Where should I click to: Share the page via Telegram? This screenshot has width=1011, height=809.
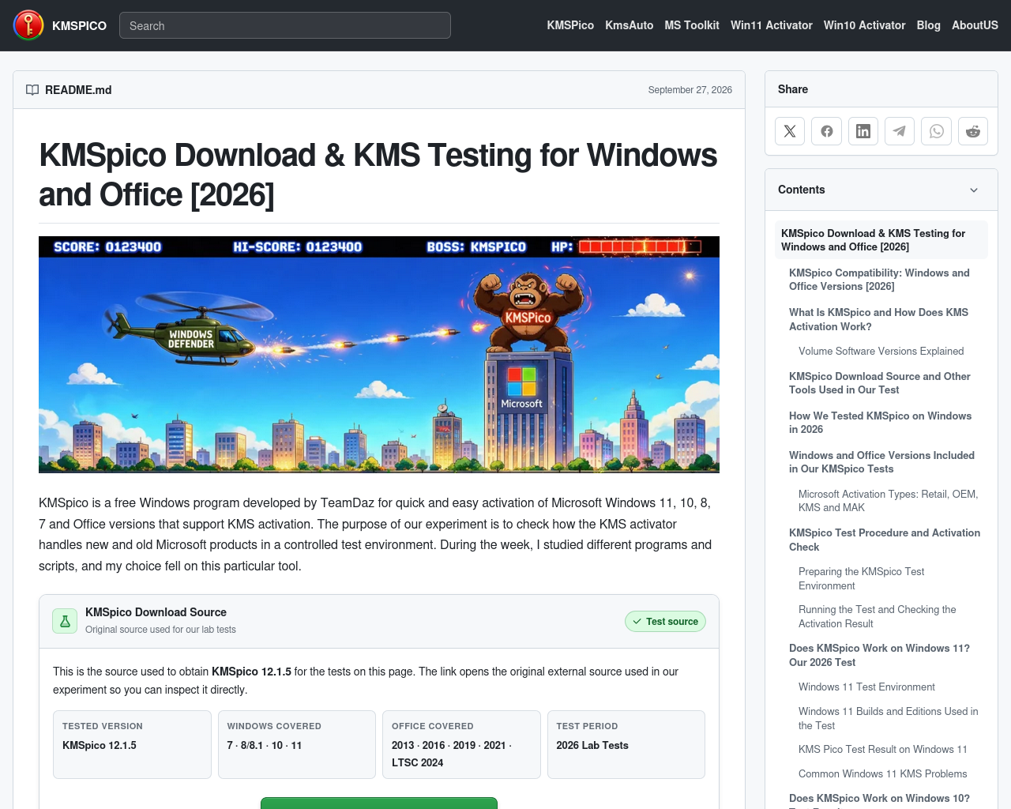tap(900, 131)
